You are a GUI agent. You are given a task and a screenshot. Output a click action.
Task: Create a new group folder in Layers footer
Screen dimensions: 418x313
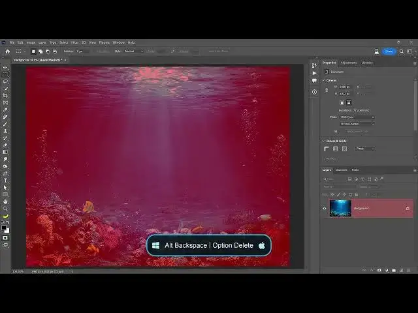point(394,270)
